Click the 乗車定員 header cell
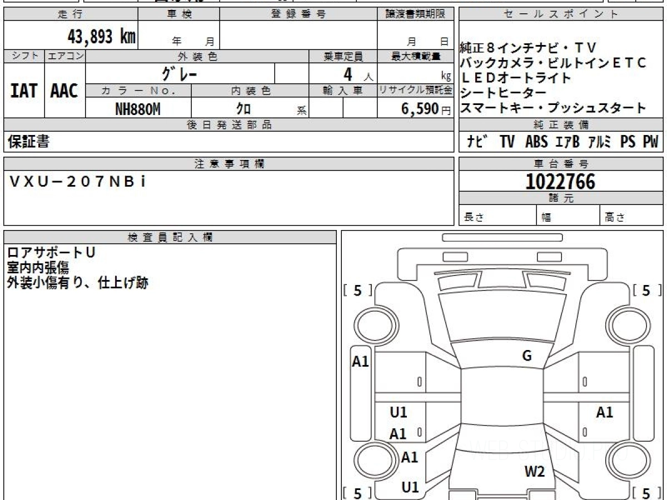 tap(344, 56)
